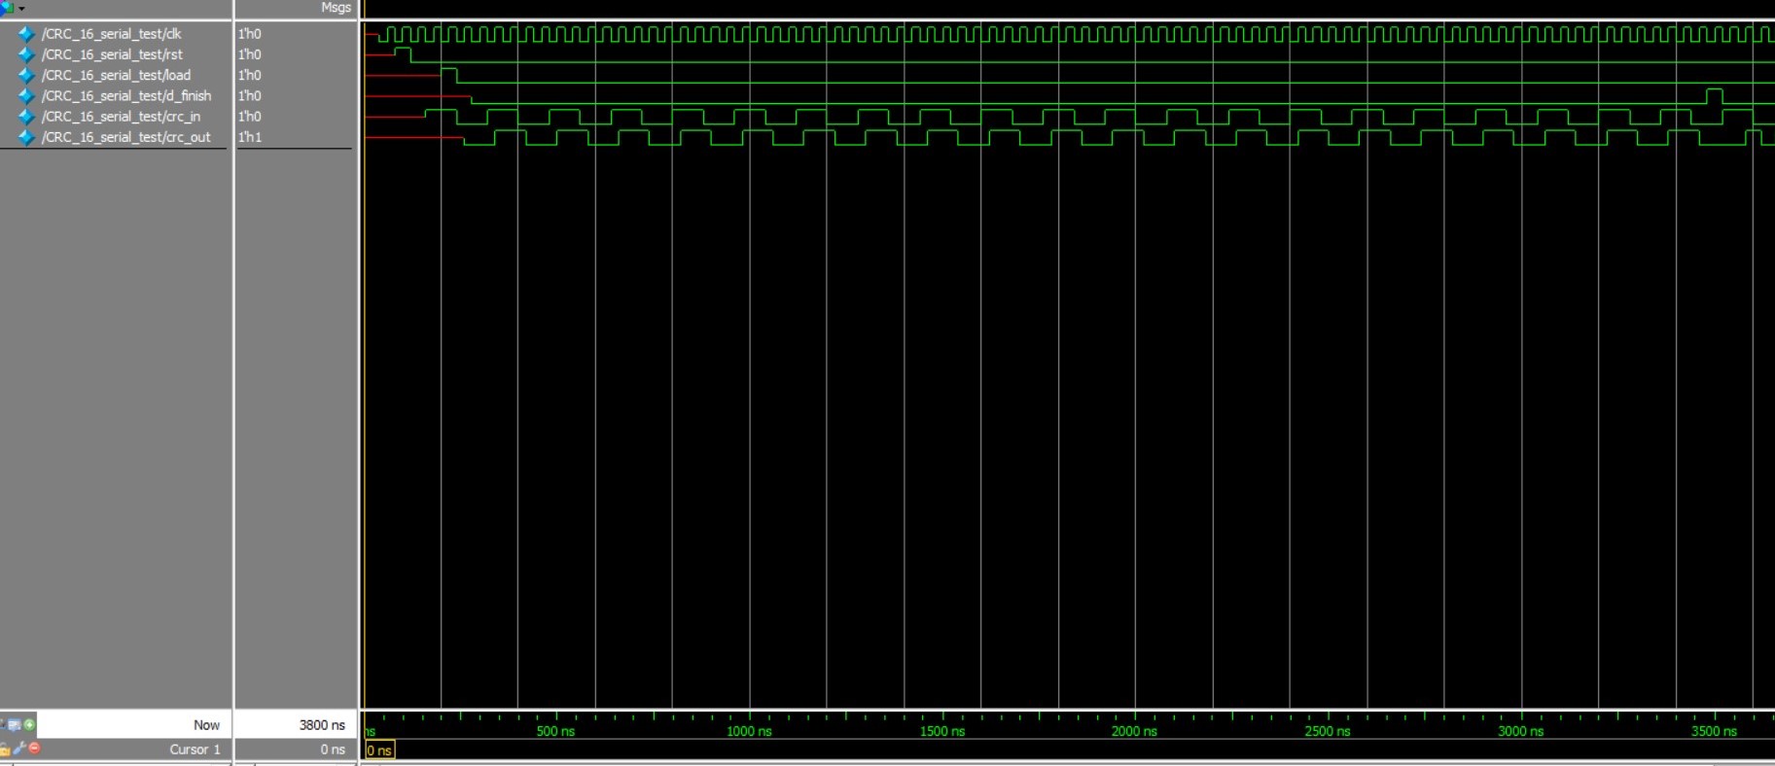The width and height of the screenshot is (1775, 766).
Task: Click the 1500 ns timeline label
Action: 941,731
